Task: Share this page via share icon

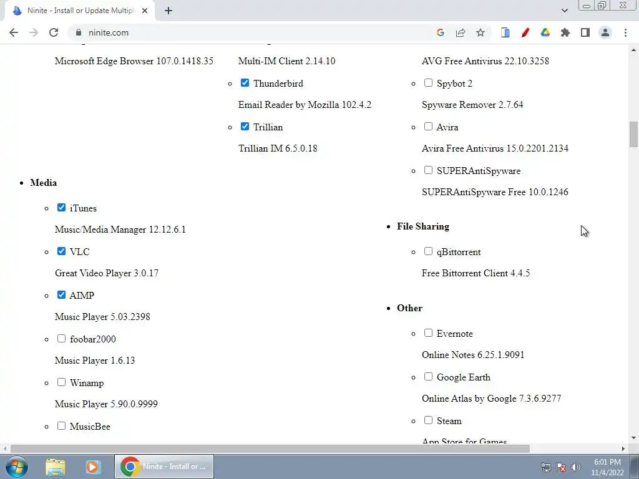Action: point(461,32)
